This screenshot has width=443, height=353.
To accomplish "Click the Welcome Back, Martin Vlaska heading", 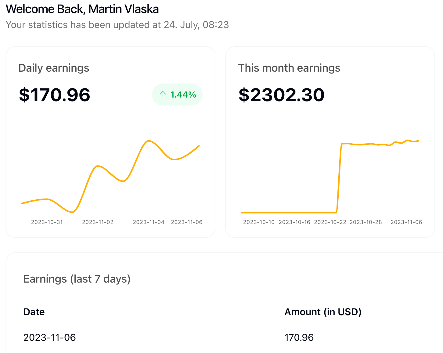I will [82, 9].
